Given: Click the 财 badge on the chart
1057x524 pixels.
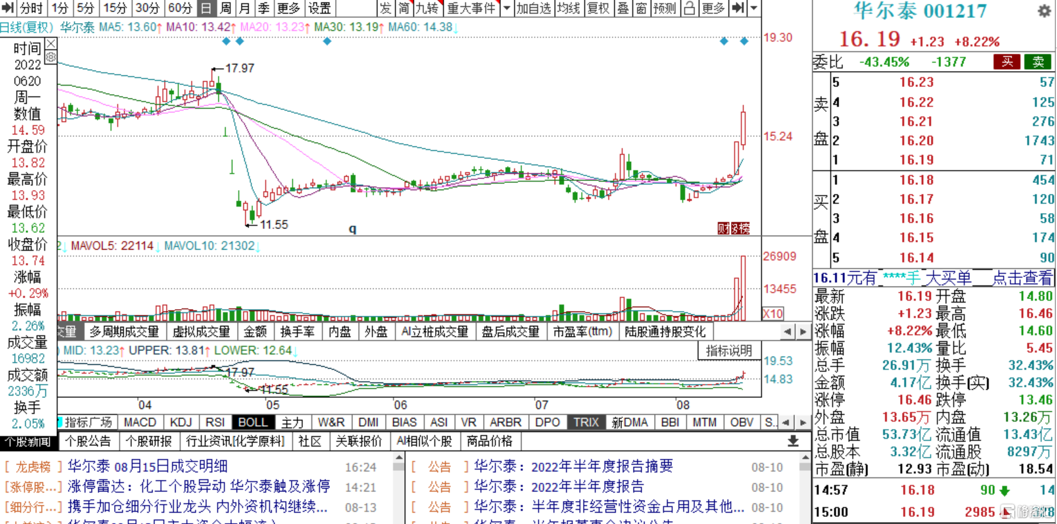Looking at the screenshot, I should [x=723, y=228].
